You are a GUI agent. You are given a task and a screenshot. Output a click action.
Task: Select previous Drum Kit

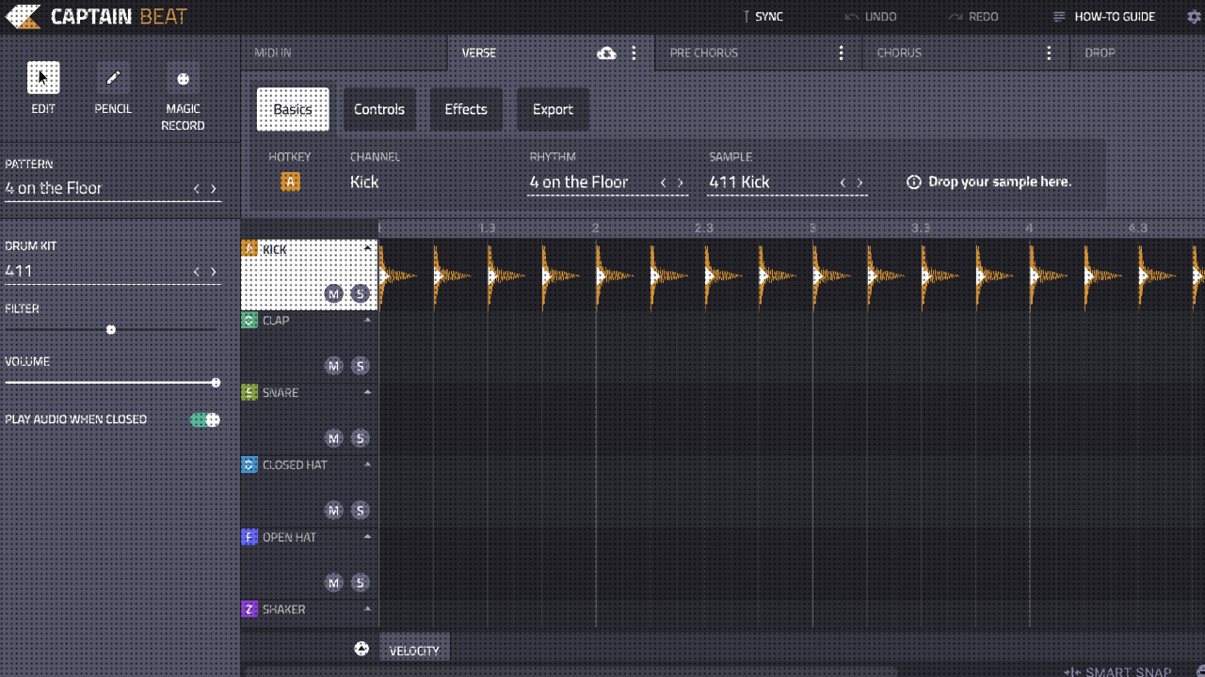tap(196, 271)
